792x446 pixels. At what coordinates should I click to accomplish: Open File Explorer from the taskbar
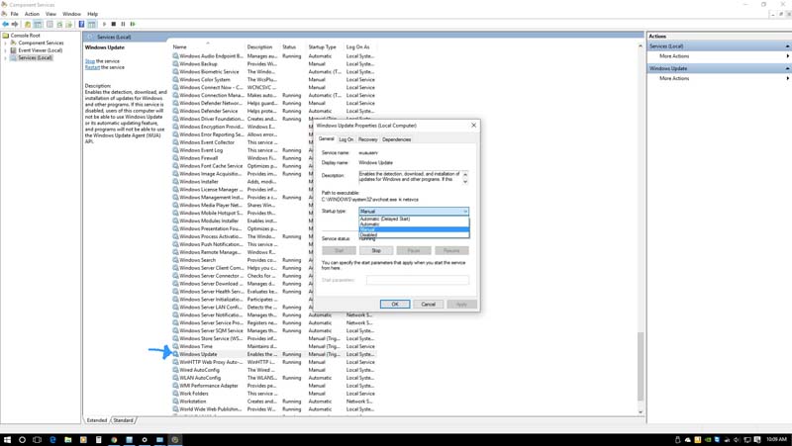coord(67,440)
